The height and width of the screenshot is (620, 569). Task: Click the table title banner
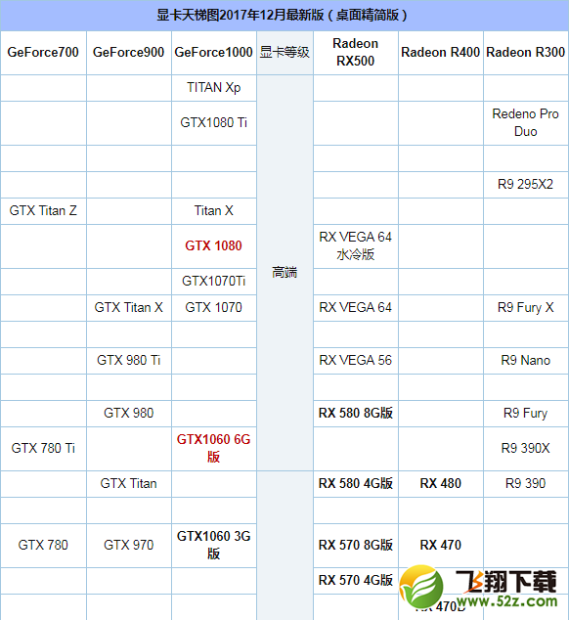[284, 16]
